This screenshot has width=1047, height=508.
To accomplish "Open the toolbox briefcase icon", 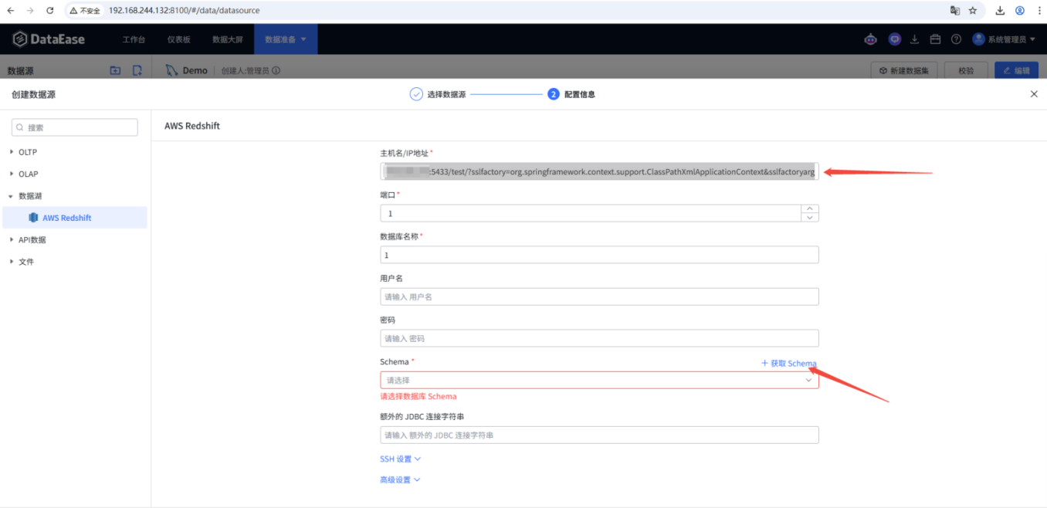I will (935, 39).
